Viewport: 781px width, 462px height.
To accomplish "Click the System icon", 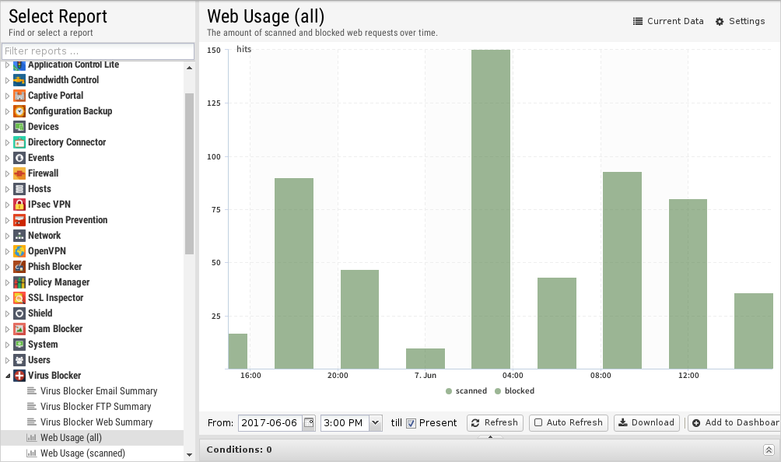I will click(x=19, y=345).
